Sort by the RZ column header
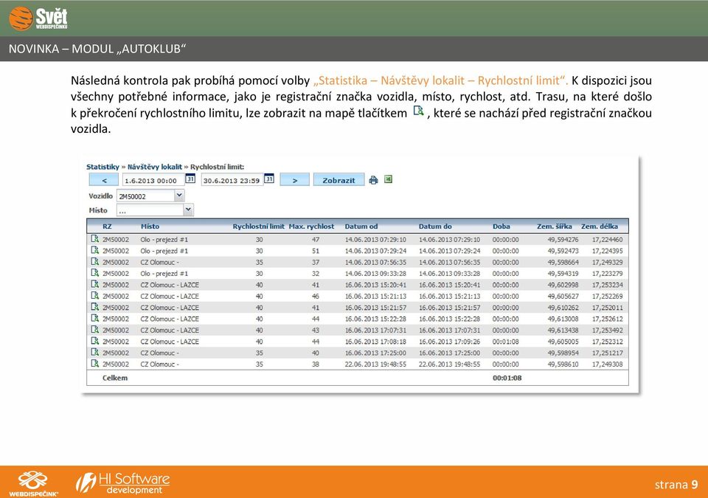This screenshot has height=498, width=708. pos(107,226)
